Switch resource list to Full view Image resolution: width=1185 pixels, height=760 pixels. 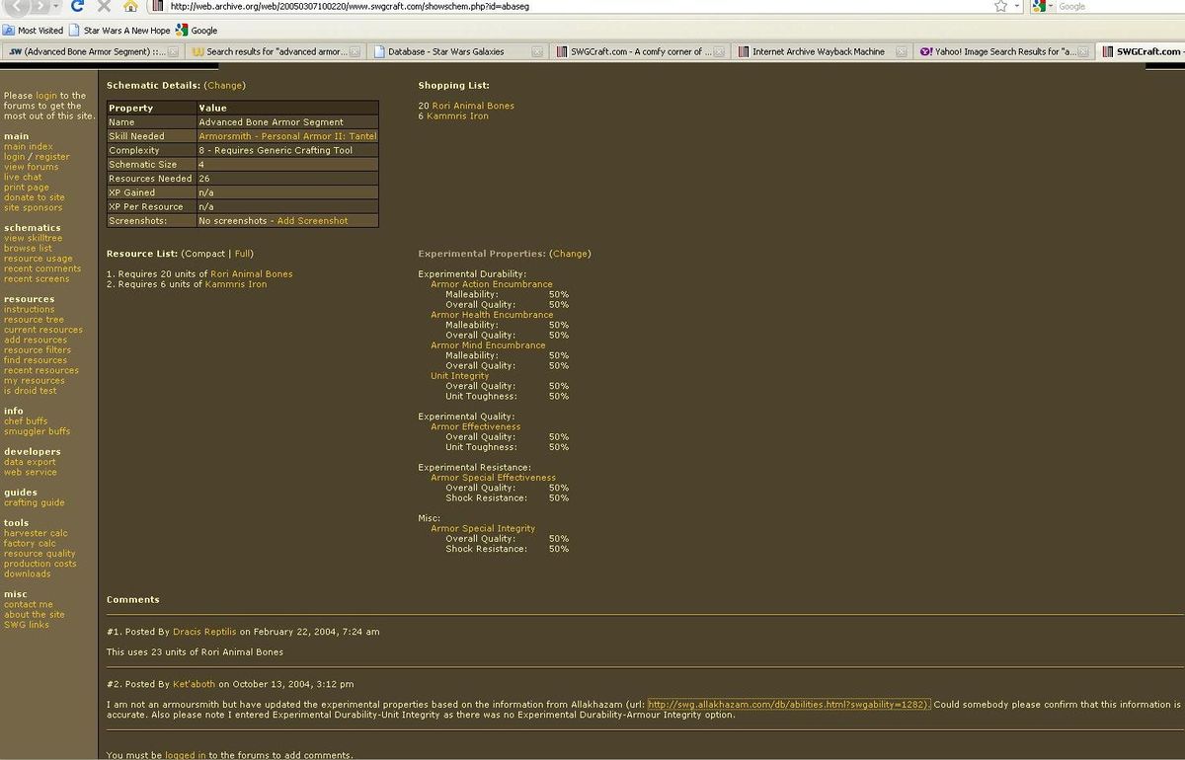[x=243, y=254]
